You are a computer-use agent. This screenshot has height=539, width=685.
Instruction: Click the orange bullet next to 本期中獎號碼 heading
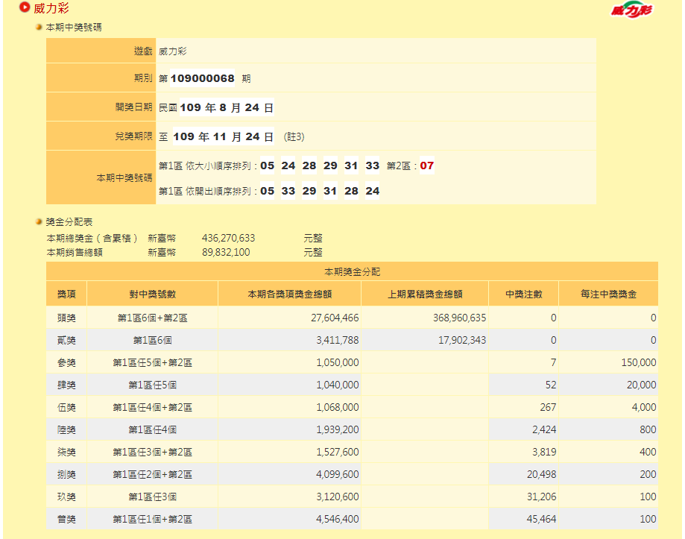pyautogui.click(x=39, y=27)
